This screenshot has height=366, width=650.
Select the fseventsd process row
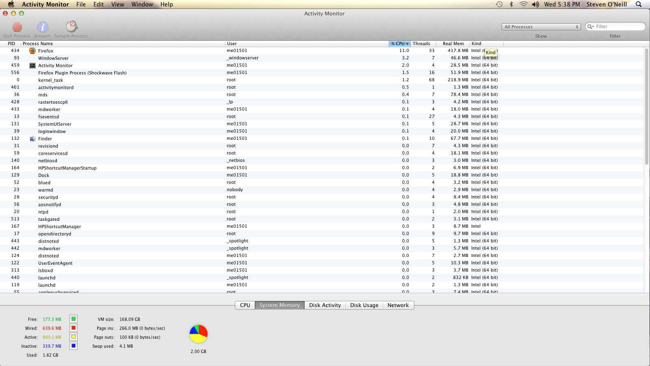point(322,117)
